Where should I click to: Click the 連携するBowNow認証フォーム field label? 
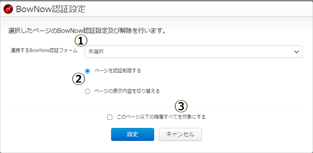[x=44, y=50]
